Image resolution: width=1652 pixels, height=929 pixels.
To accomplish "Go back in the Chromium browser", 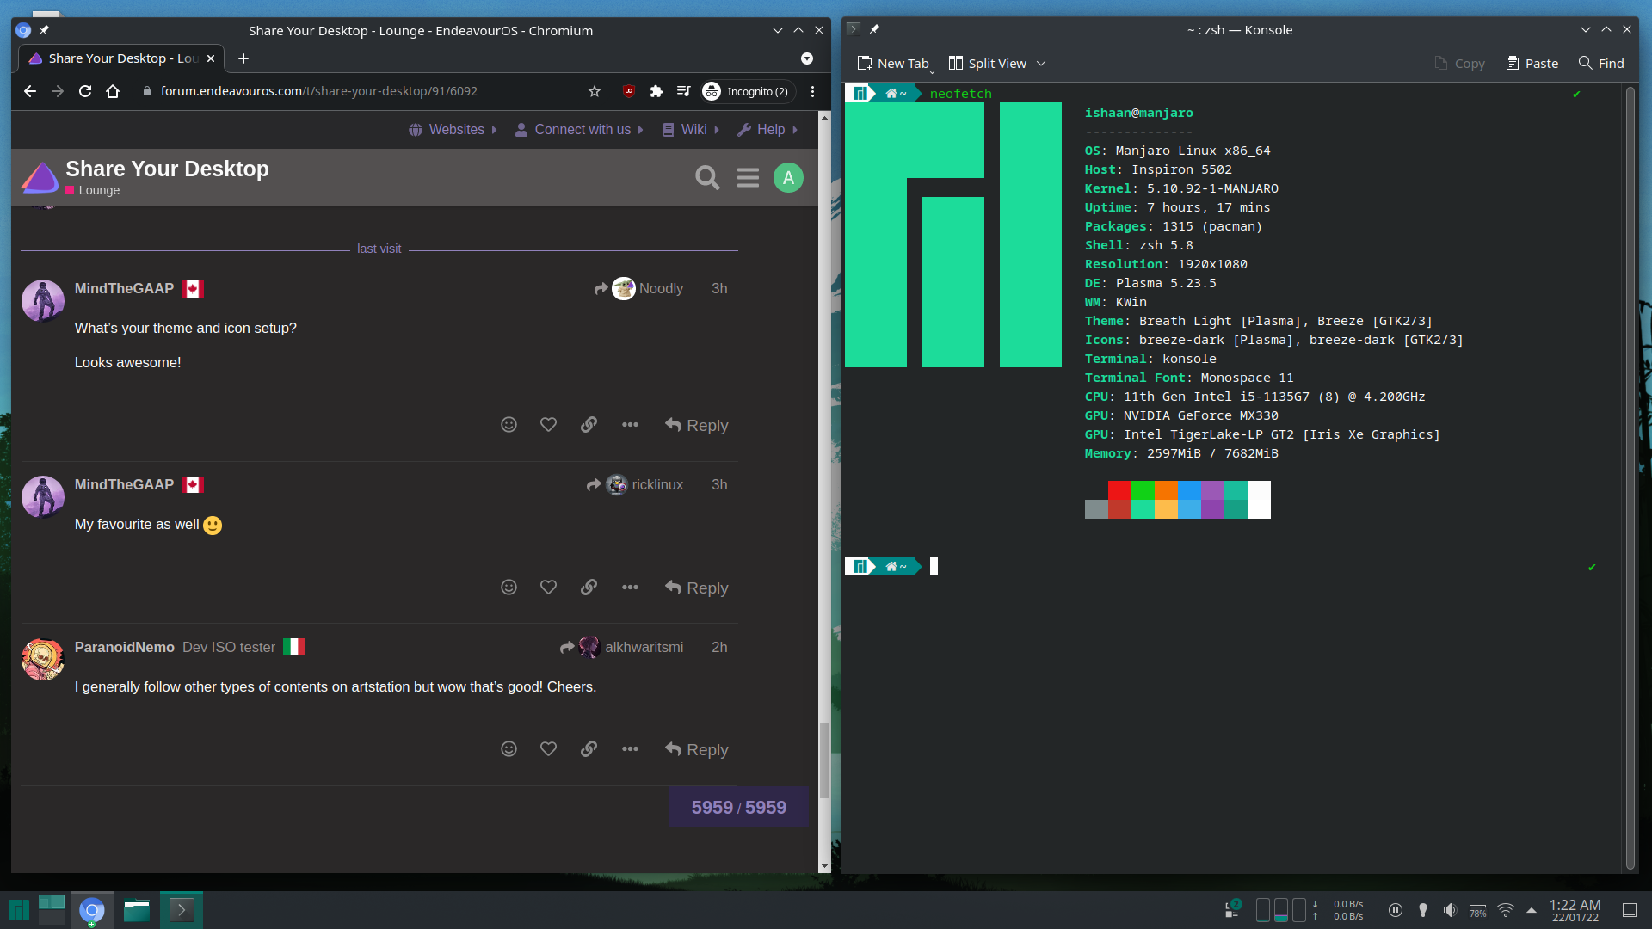I will tap(30, 91).
